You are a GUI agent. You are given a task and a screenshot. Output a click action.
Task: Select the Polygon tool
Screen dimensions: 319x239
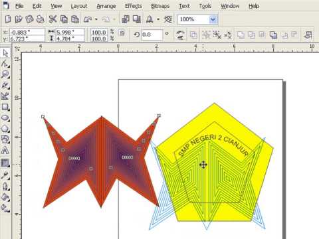pos(5,129)
